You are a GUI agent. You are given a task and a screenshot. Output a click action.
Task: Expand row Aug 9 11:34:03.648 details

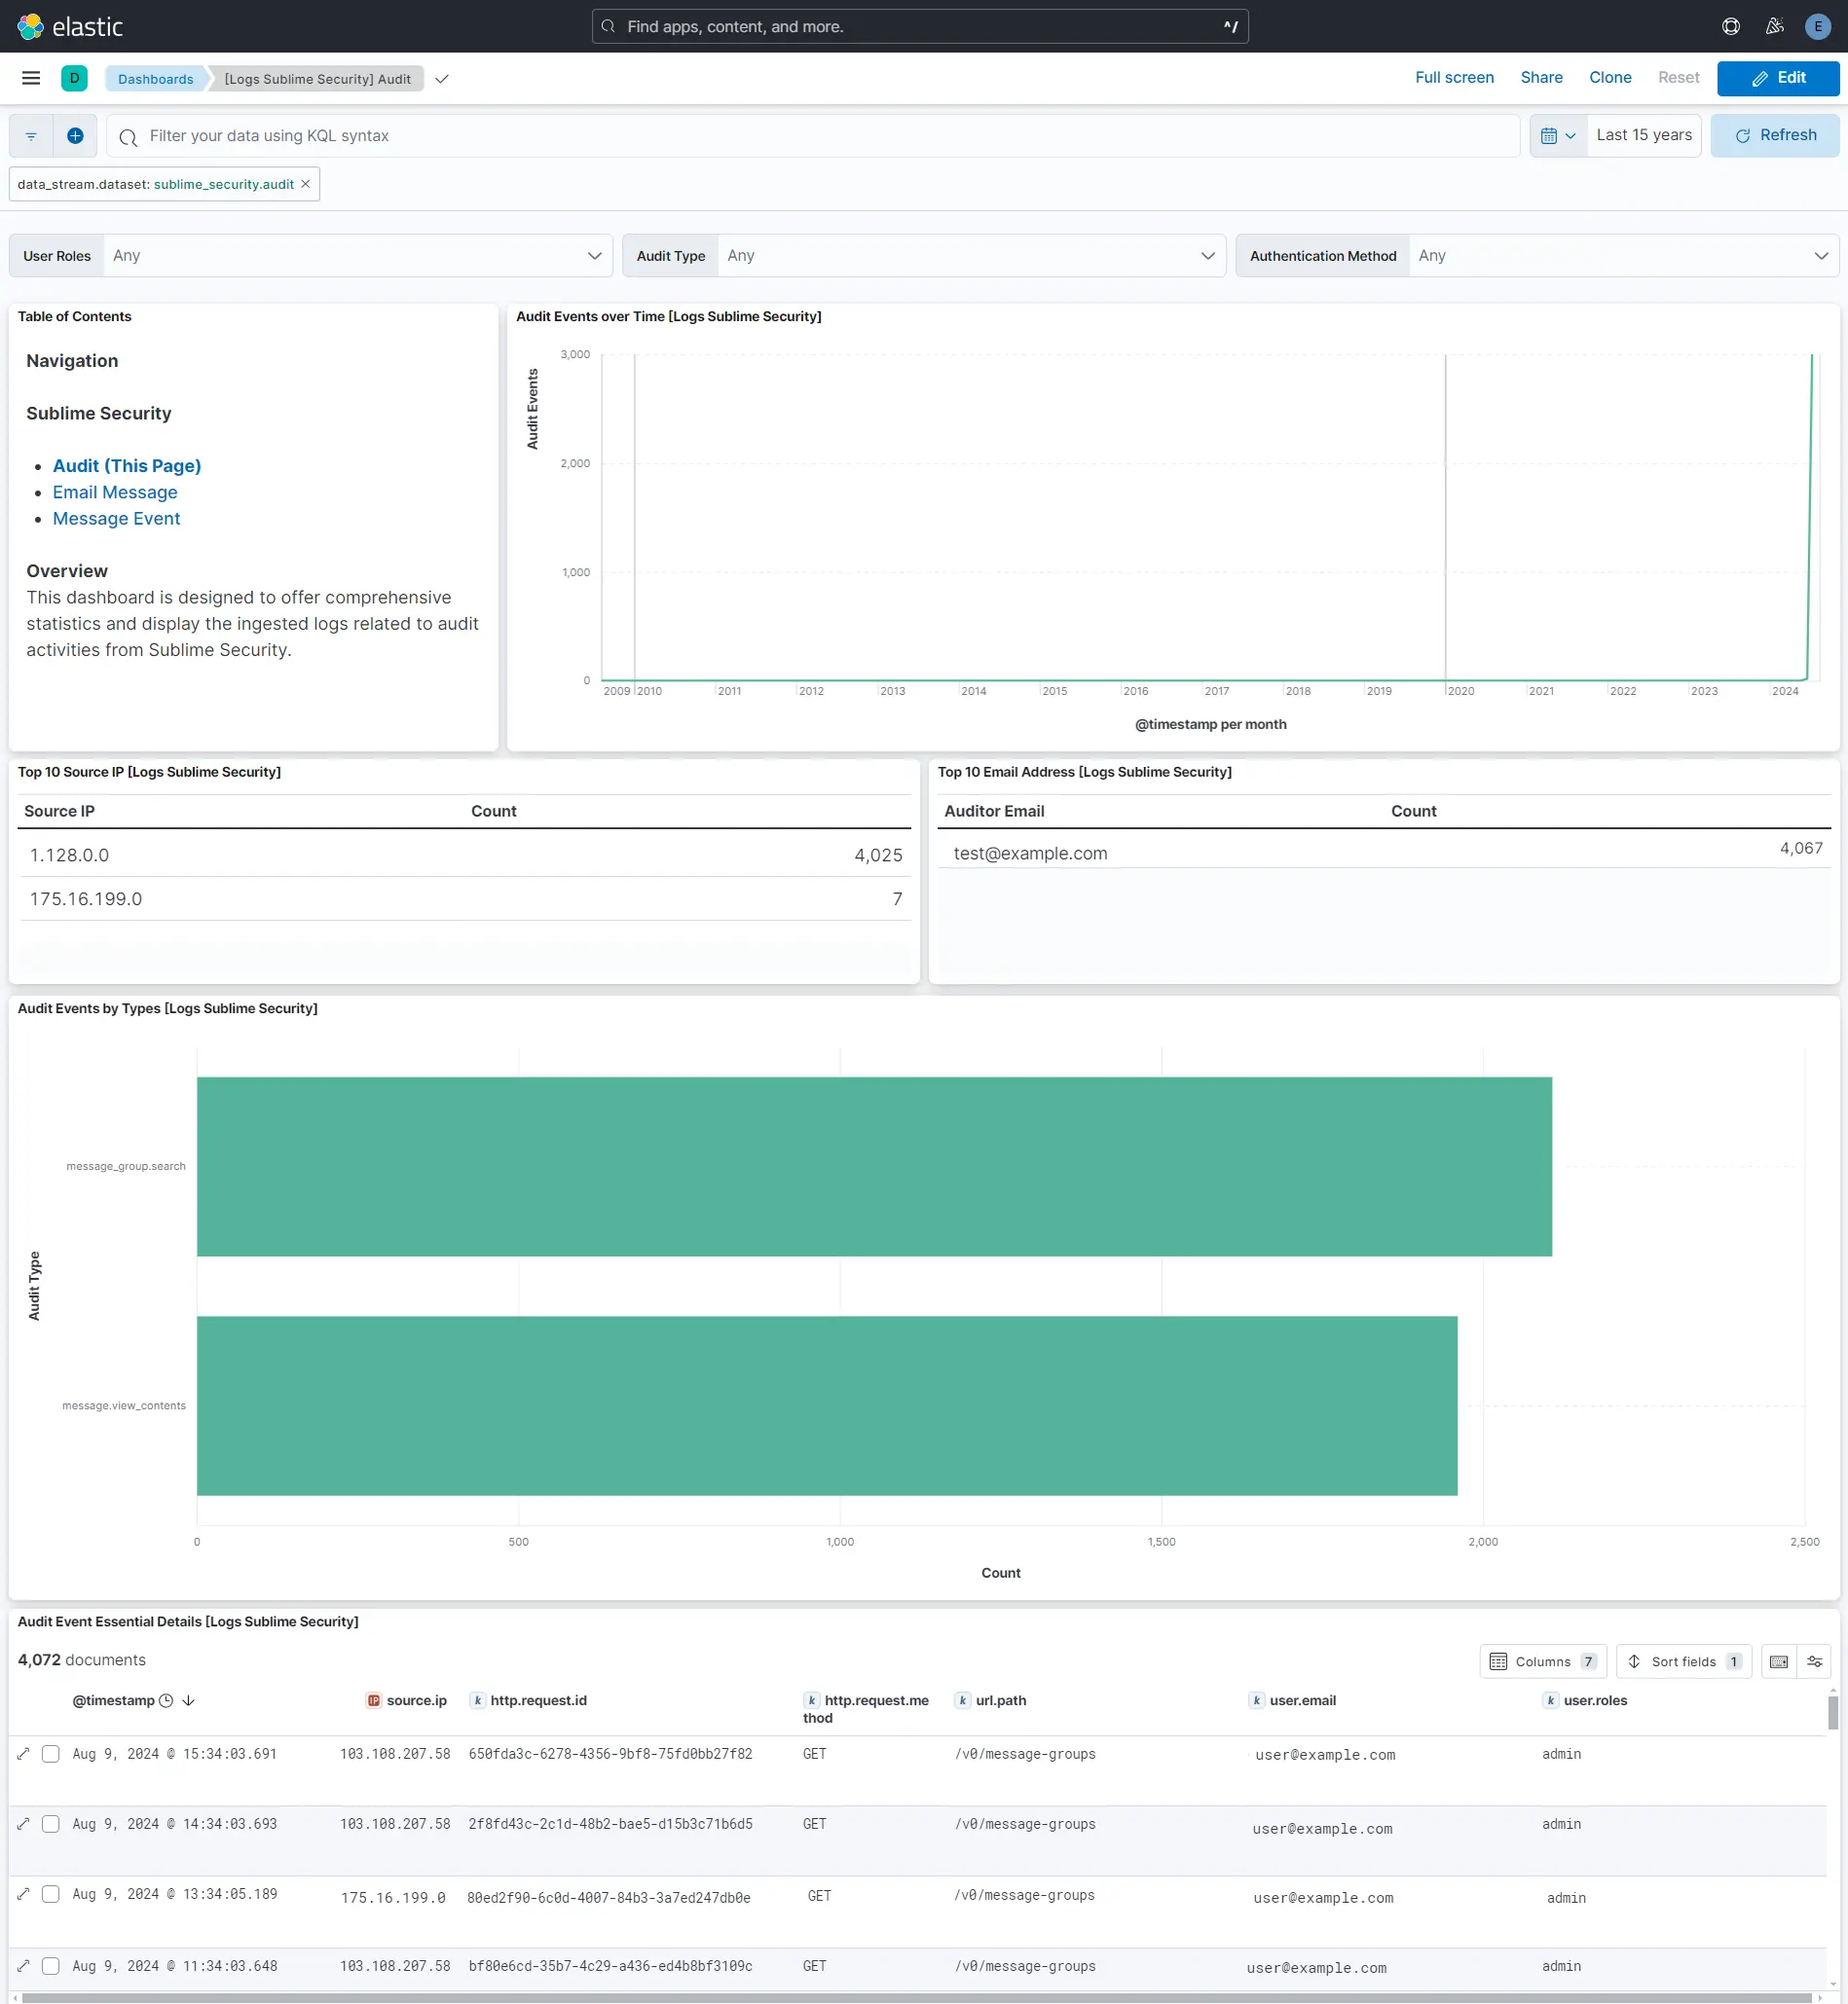[23, 1966]
